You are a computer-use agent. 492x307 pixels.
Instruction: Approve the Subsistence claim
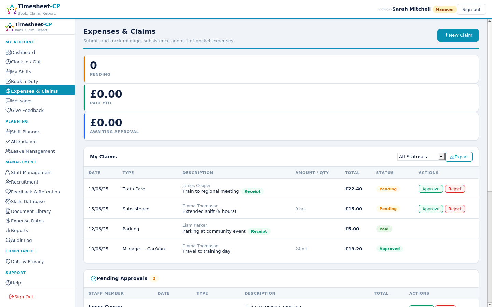[x=430, y=209]
